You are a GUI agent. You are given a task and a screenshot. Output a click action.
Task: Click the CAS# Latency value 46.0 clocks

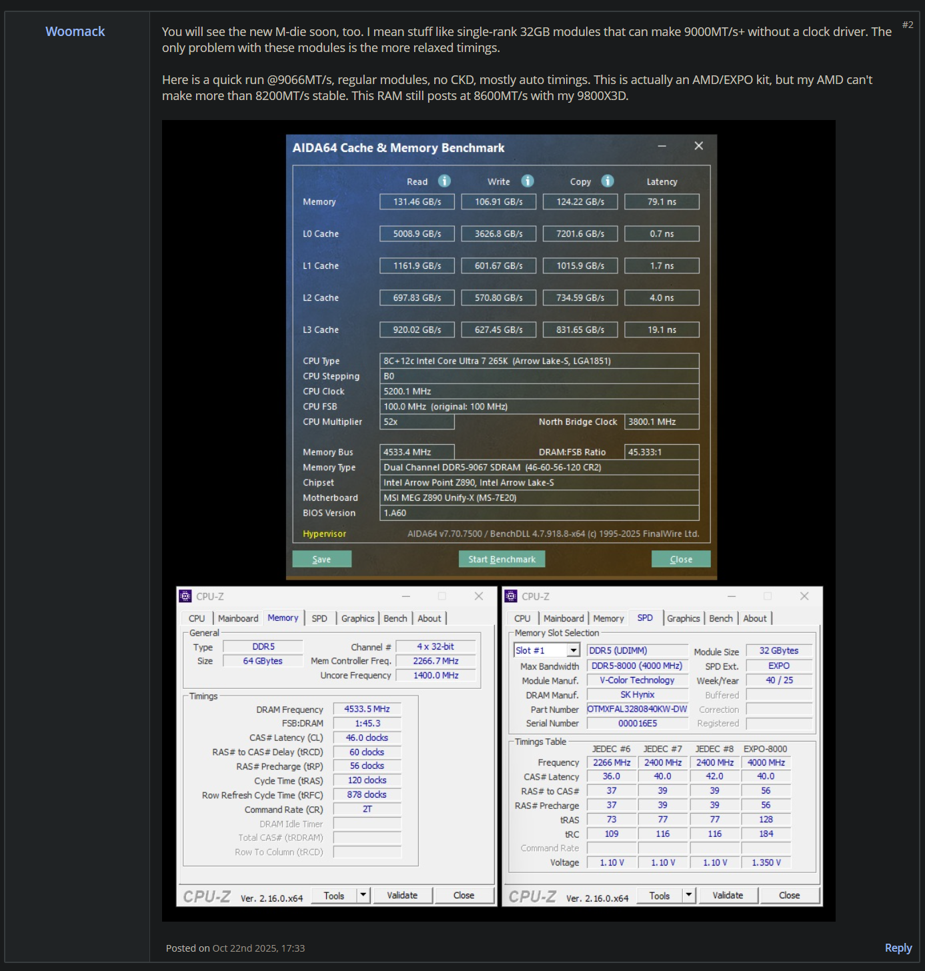[367, 738]
